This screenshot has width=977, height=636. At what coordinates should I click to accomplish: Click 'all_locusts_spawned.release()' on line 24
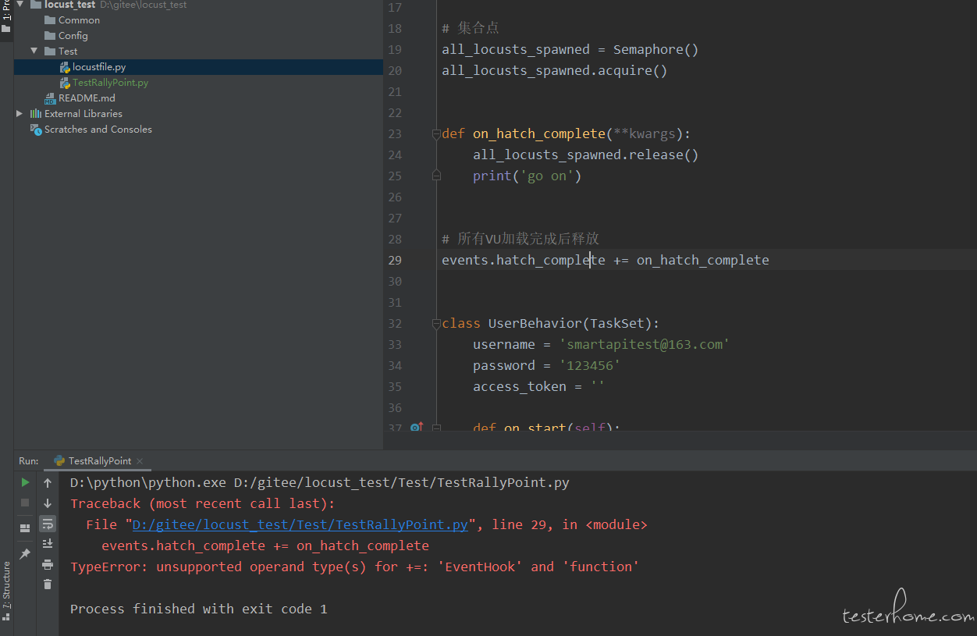(x=586, y=155)
